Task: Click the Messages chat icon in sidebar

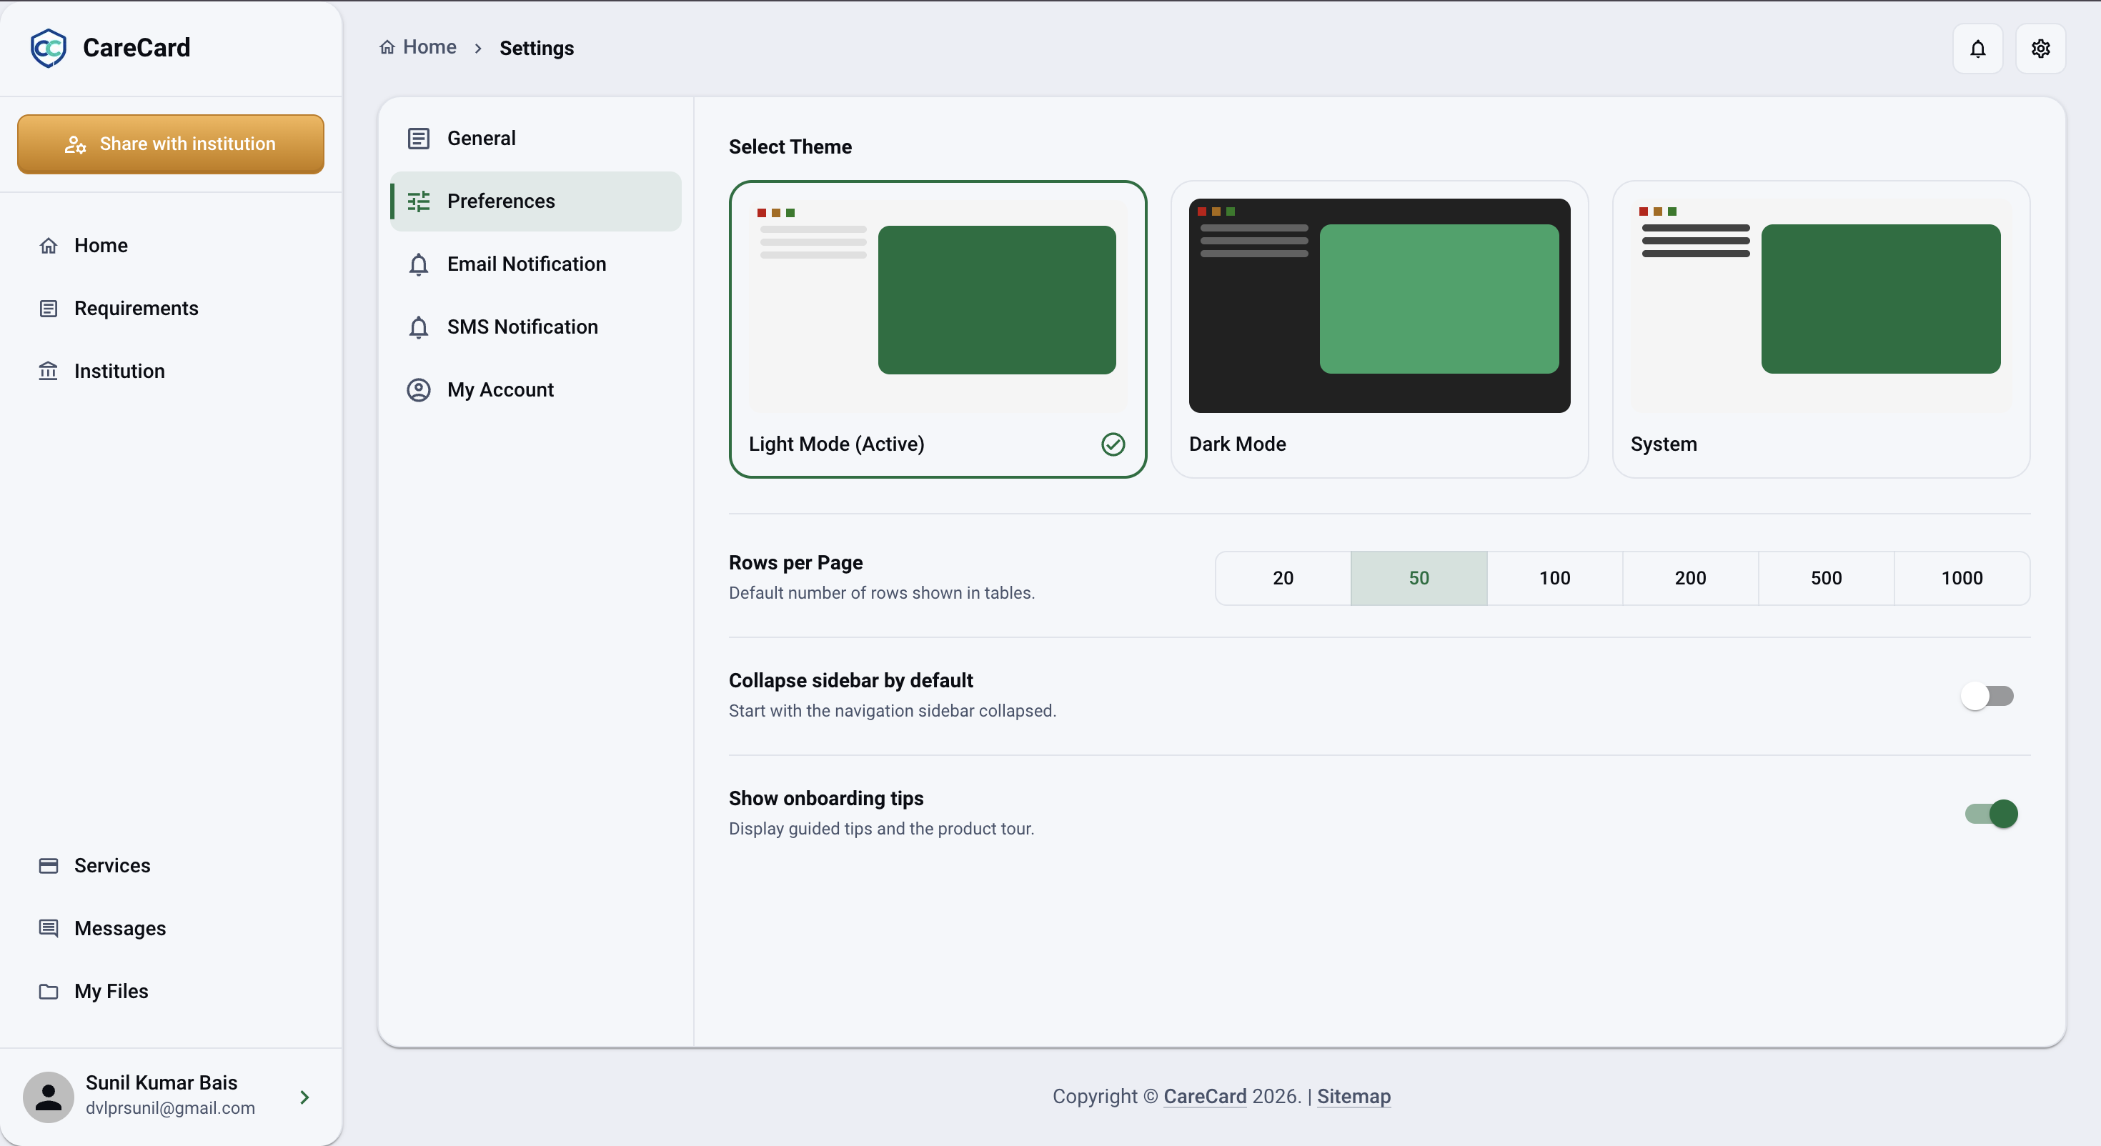Action: tap(49, 928)
